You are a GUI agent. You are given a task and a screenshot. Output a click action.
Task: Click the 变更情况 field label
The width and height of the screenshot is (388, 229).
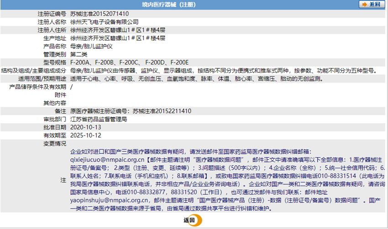point(55,144)
